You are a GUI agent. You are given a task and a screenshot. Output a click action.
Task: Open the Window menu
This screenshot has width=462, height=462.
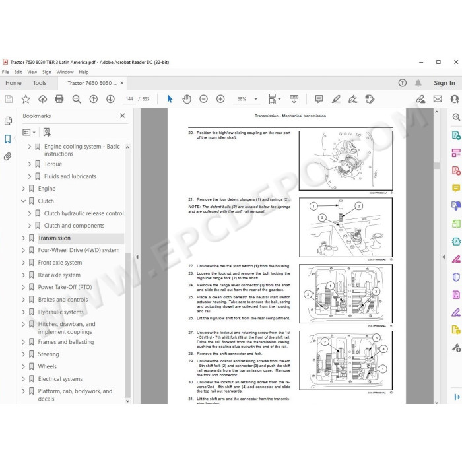pyautogui.click(x=65, y=72)
